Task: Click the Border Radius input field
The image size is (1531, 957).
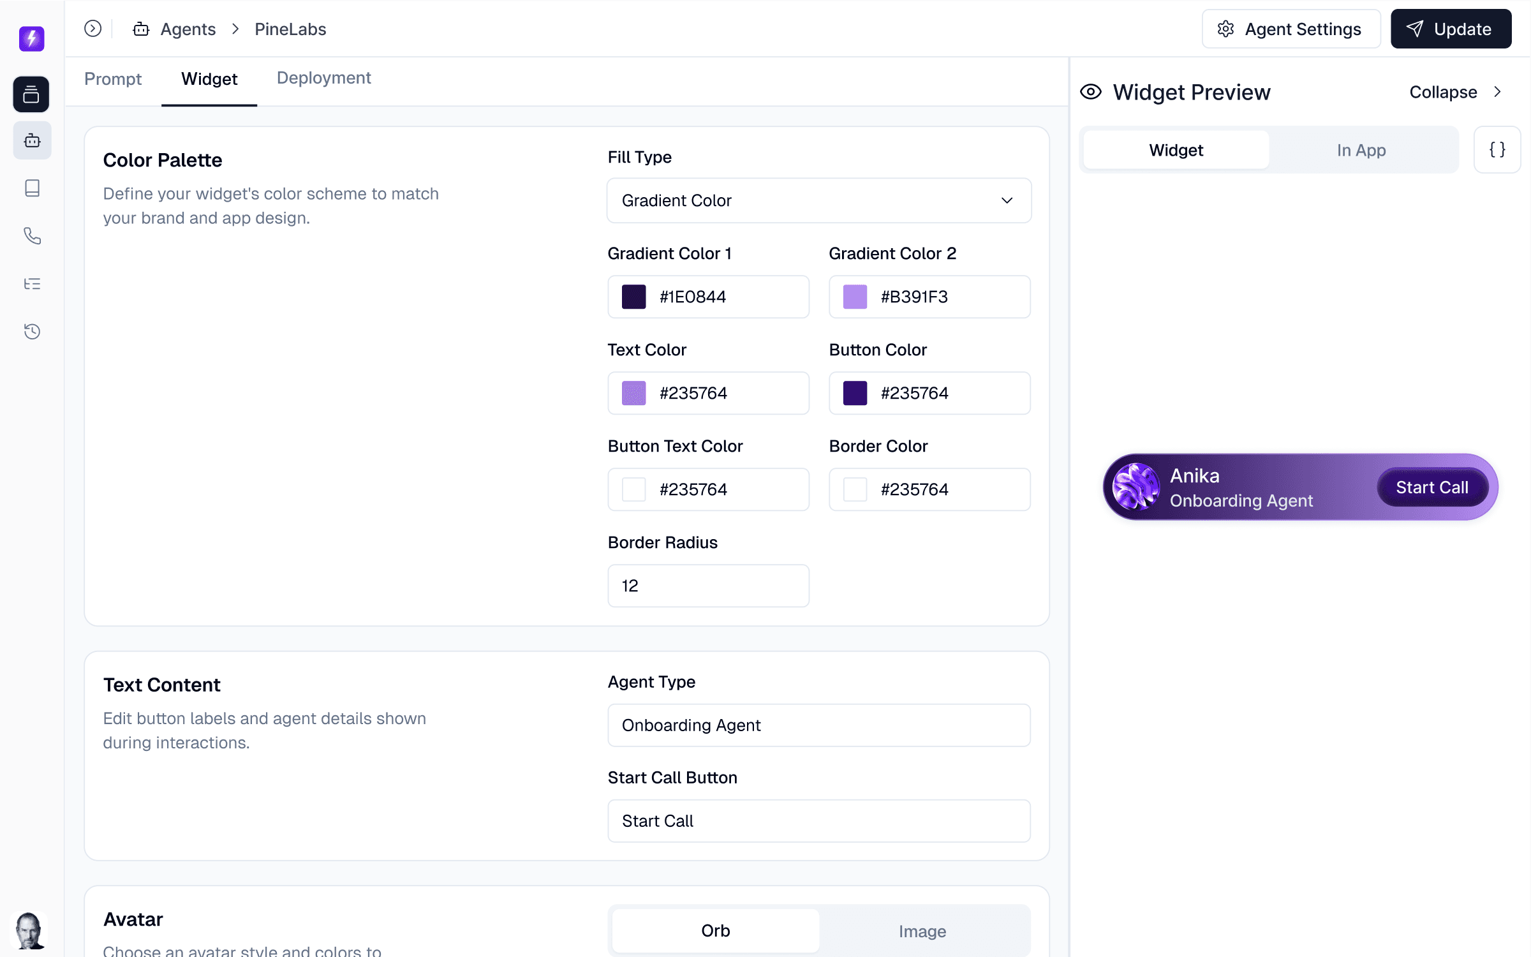Action: click(x=708, y=585)
